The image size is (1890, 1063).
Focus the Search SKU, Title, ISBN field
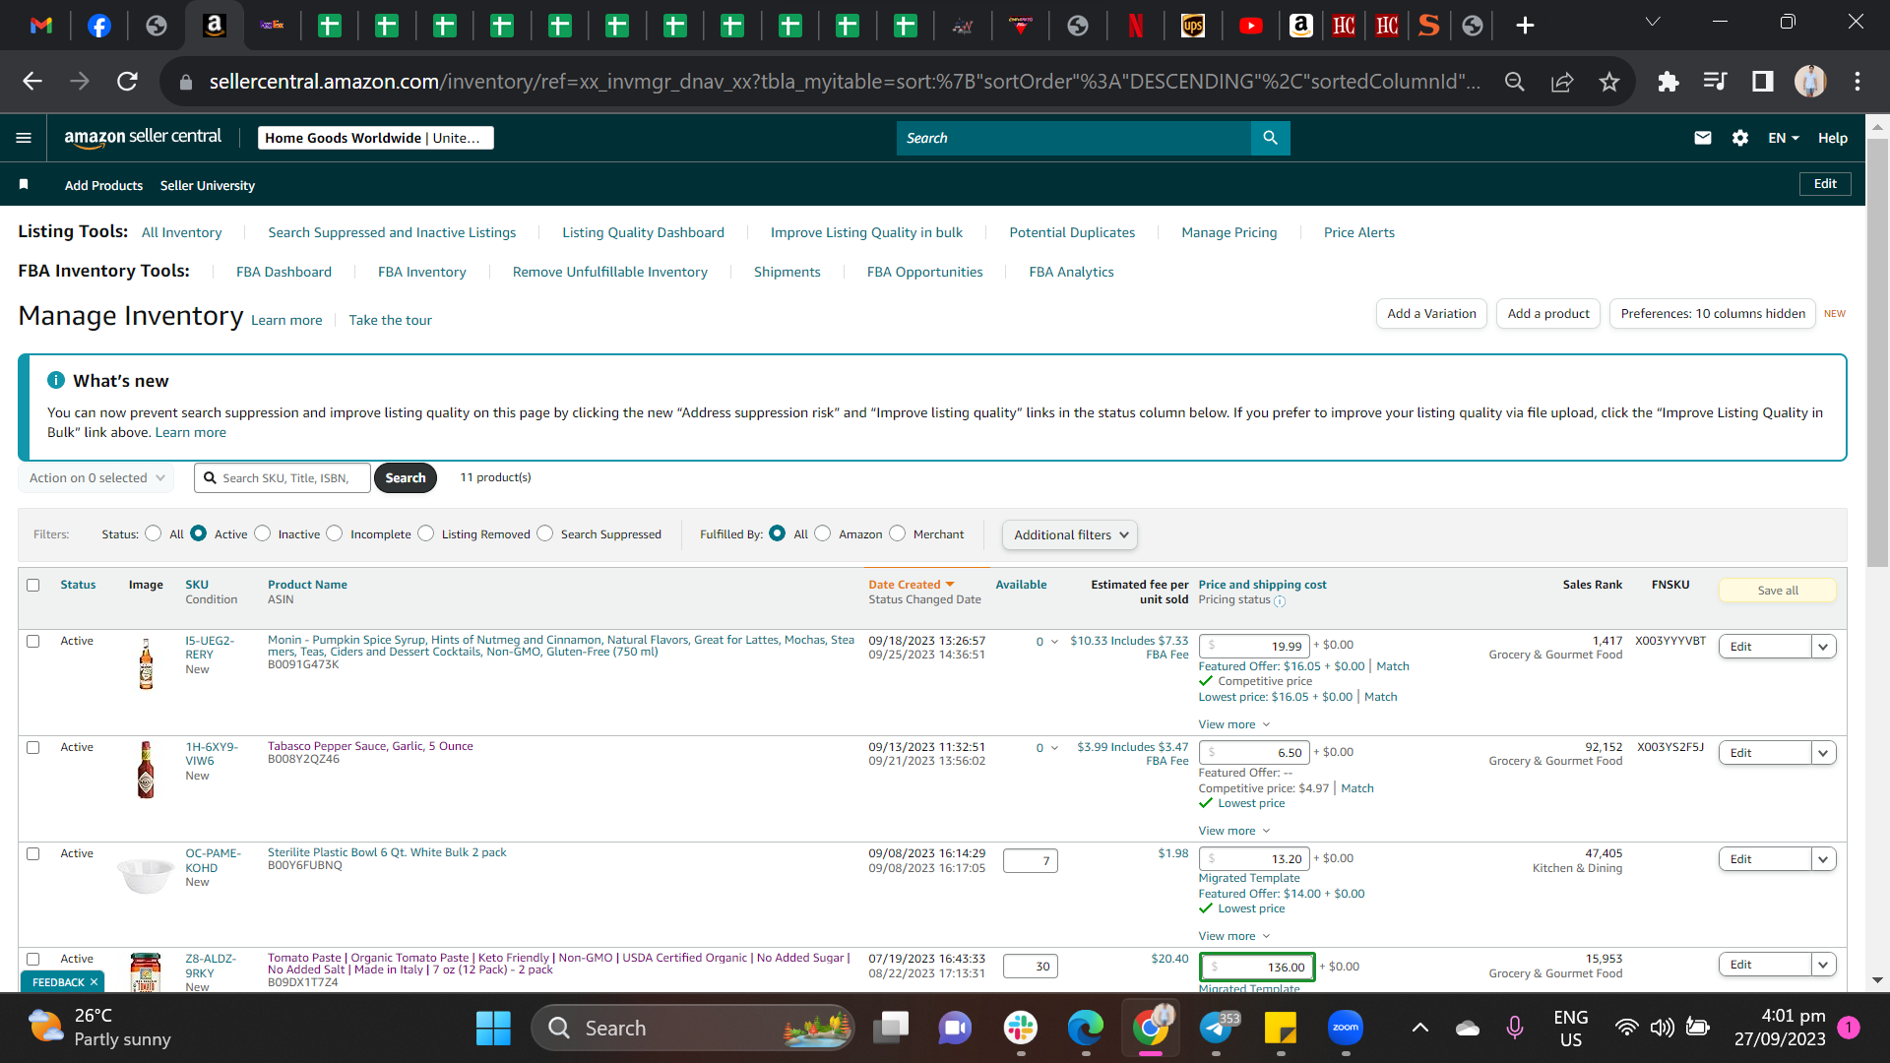coord(283,478)
